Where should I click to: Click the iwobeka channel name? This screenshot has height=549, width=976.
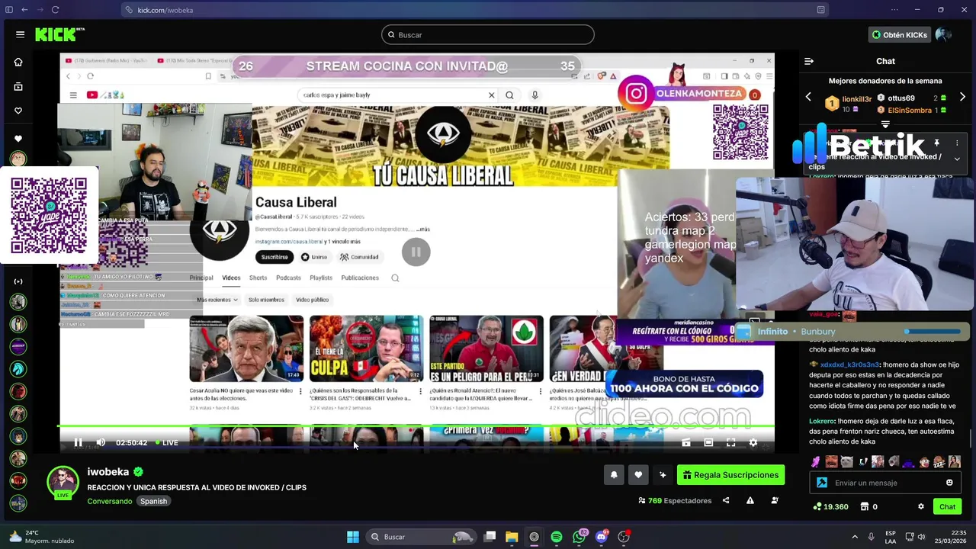coord(108,472)
